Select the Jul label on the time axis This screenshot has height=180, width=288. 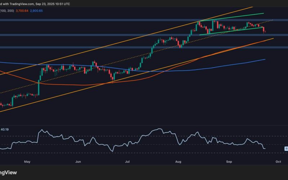pyautogui.click(x=127, y=162)
